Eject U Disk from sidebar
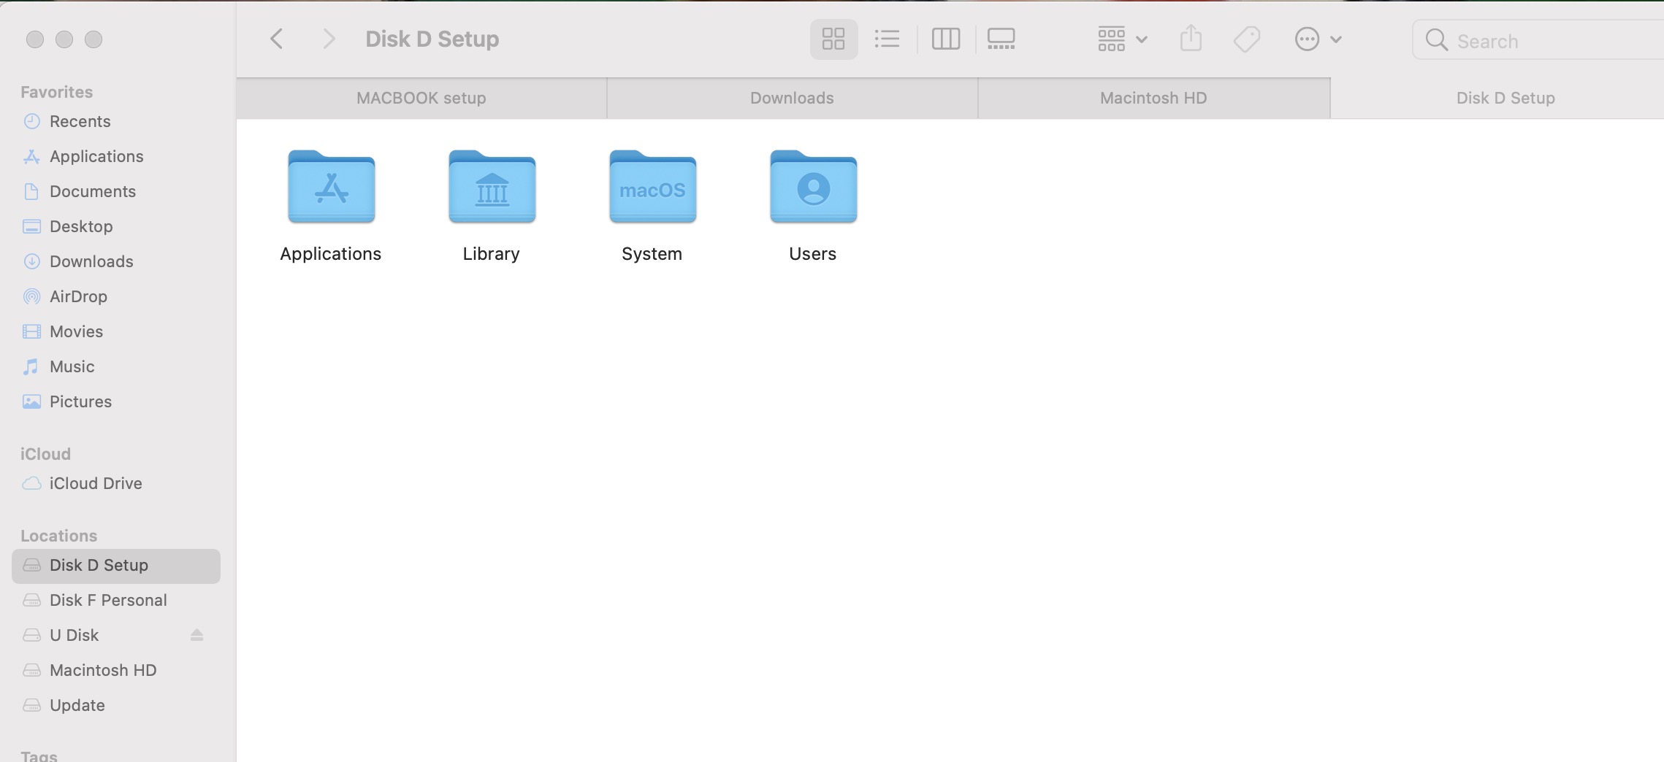 [196, 635]
